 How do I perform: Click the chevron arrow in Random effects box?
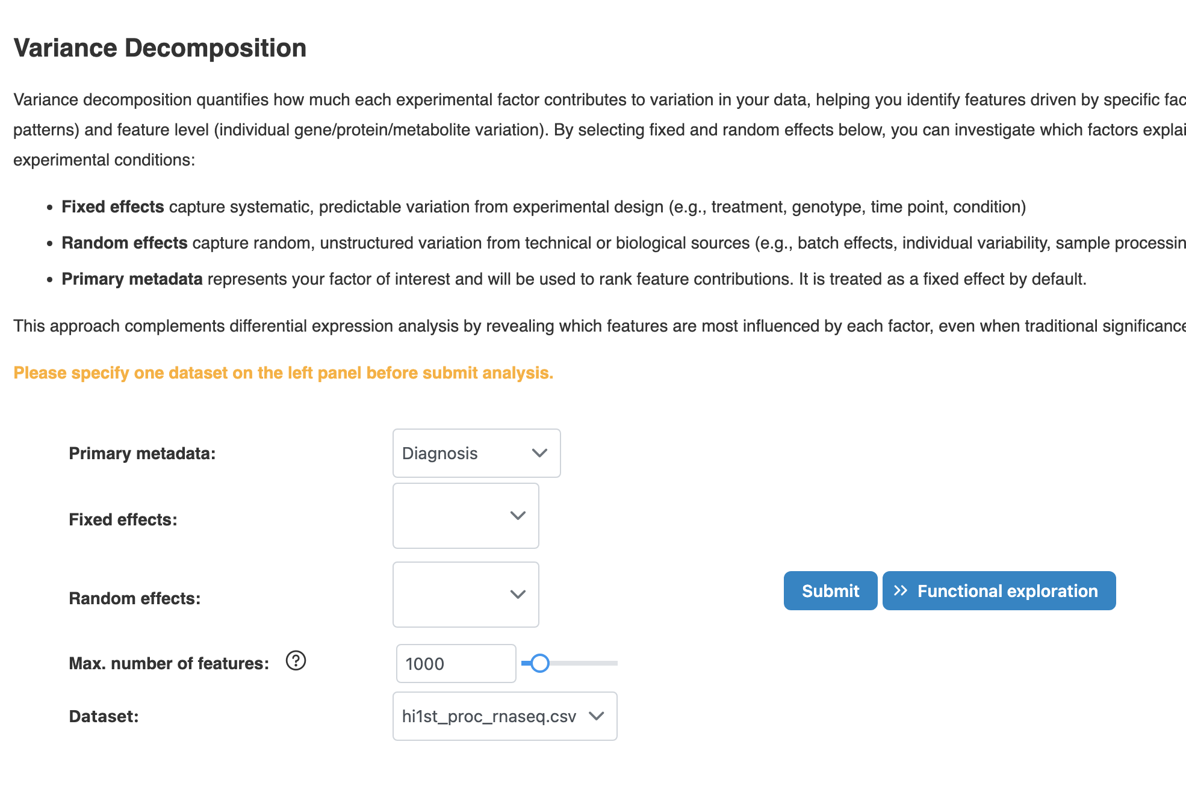[518, 595]
